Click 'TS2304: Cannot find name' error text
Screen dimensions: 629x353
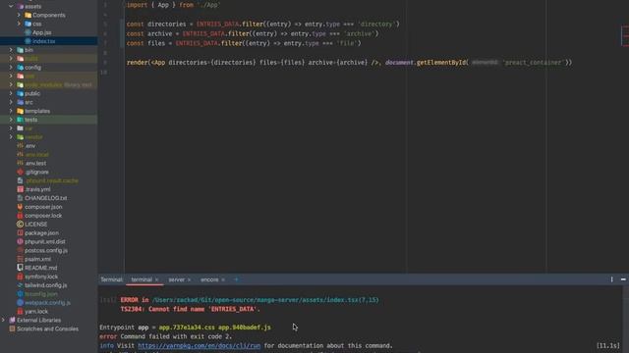click(x=190, y=309)
